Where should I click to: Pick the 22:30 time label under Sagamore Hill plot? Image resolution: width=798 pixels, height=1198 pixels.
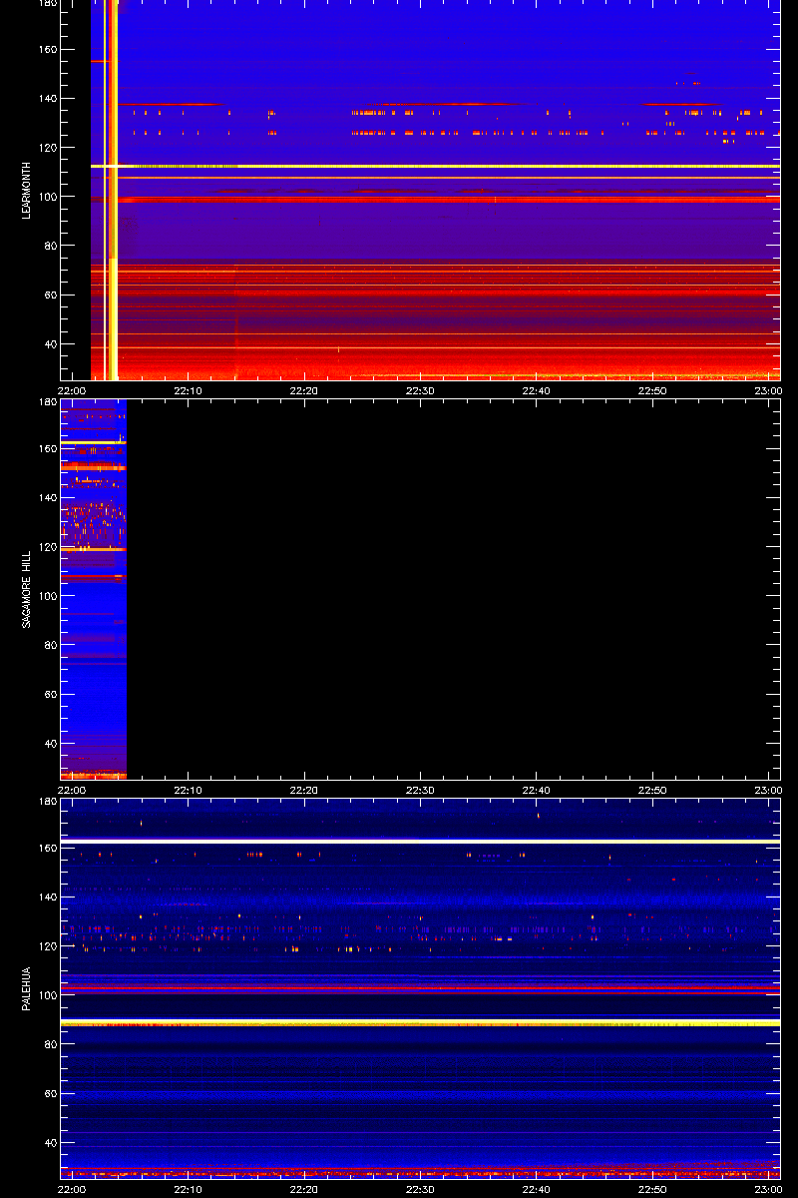coord(421,790)
